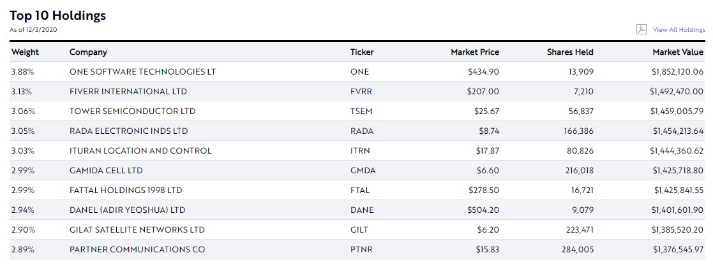Click the RADA ticker symbol

(362, 131)
